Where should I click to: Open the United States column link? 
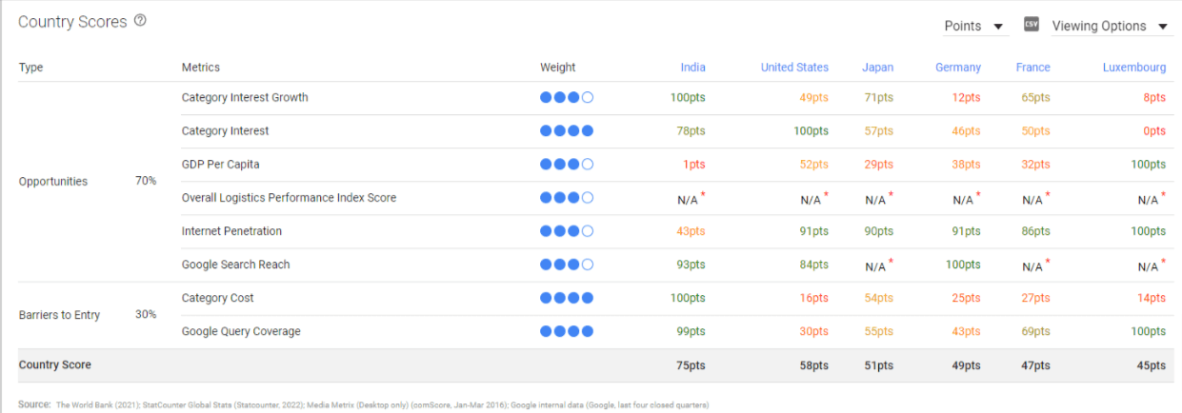794,68
